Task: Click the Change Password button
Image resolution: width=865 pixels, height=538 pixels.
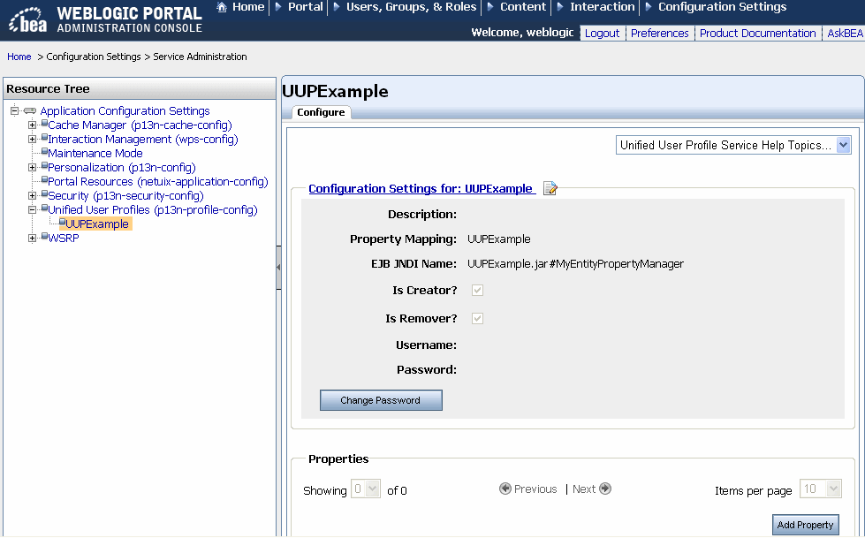Action: point(381,400)
